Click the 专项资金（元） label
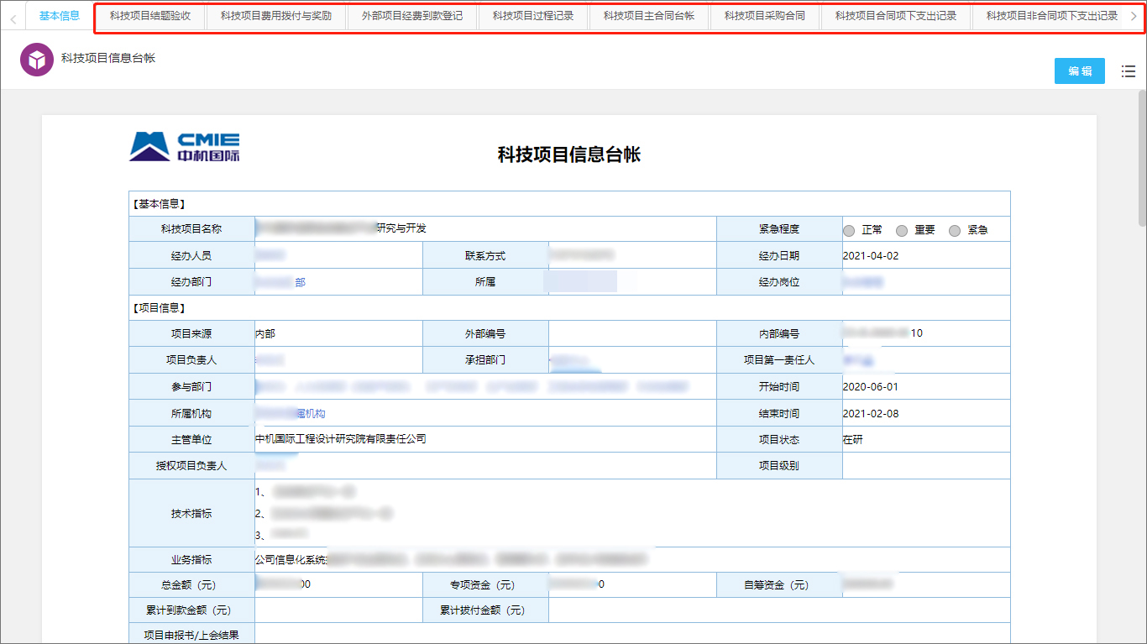Screen dimensions: 1147x644 point(485,584)
